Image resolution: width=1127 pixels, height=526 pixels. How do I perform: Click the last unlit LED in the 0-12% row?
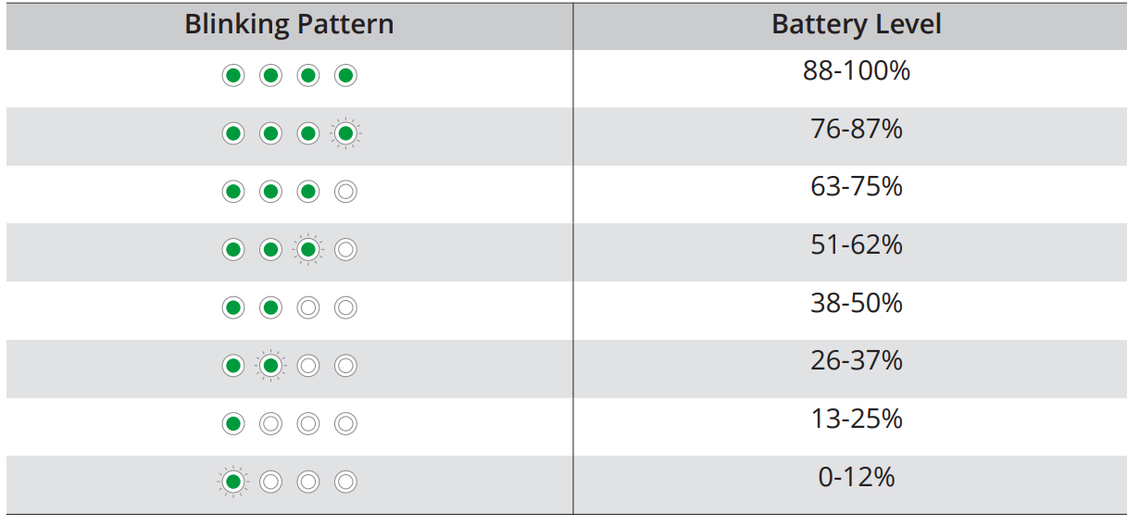coord(345,482)
